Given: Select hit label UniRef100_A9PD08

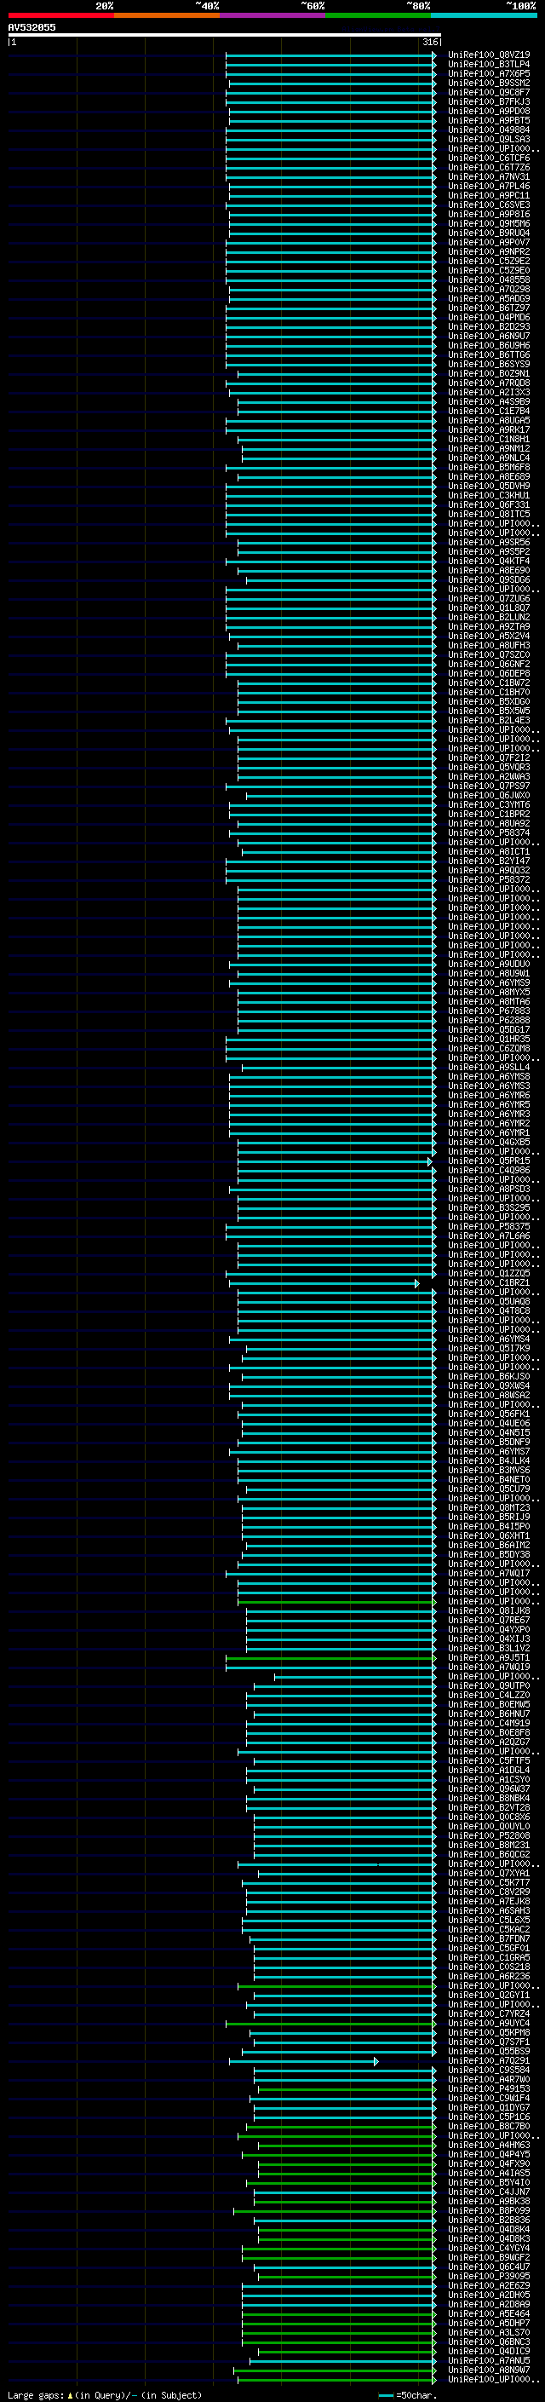Looking at the screenshot, I should pos(489,111).
